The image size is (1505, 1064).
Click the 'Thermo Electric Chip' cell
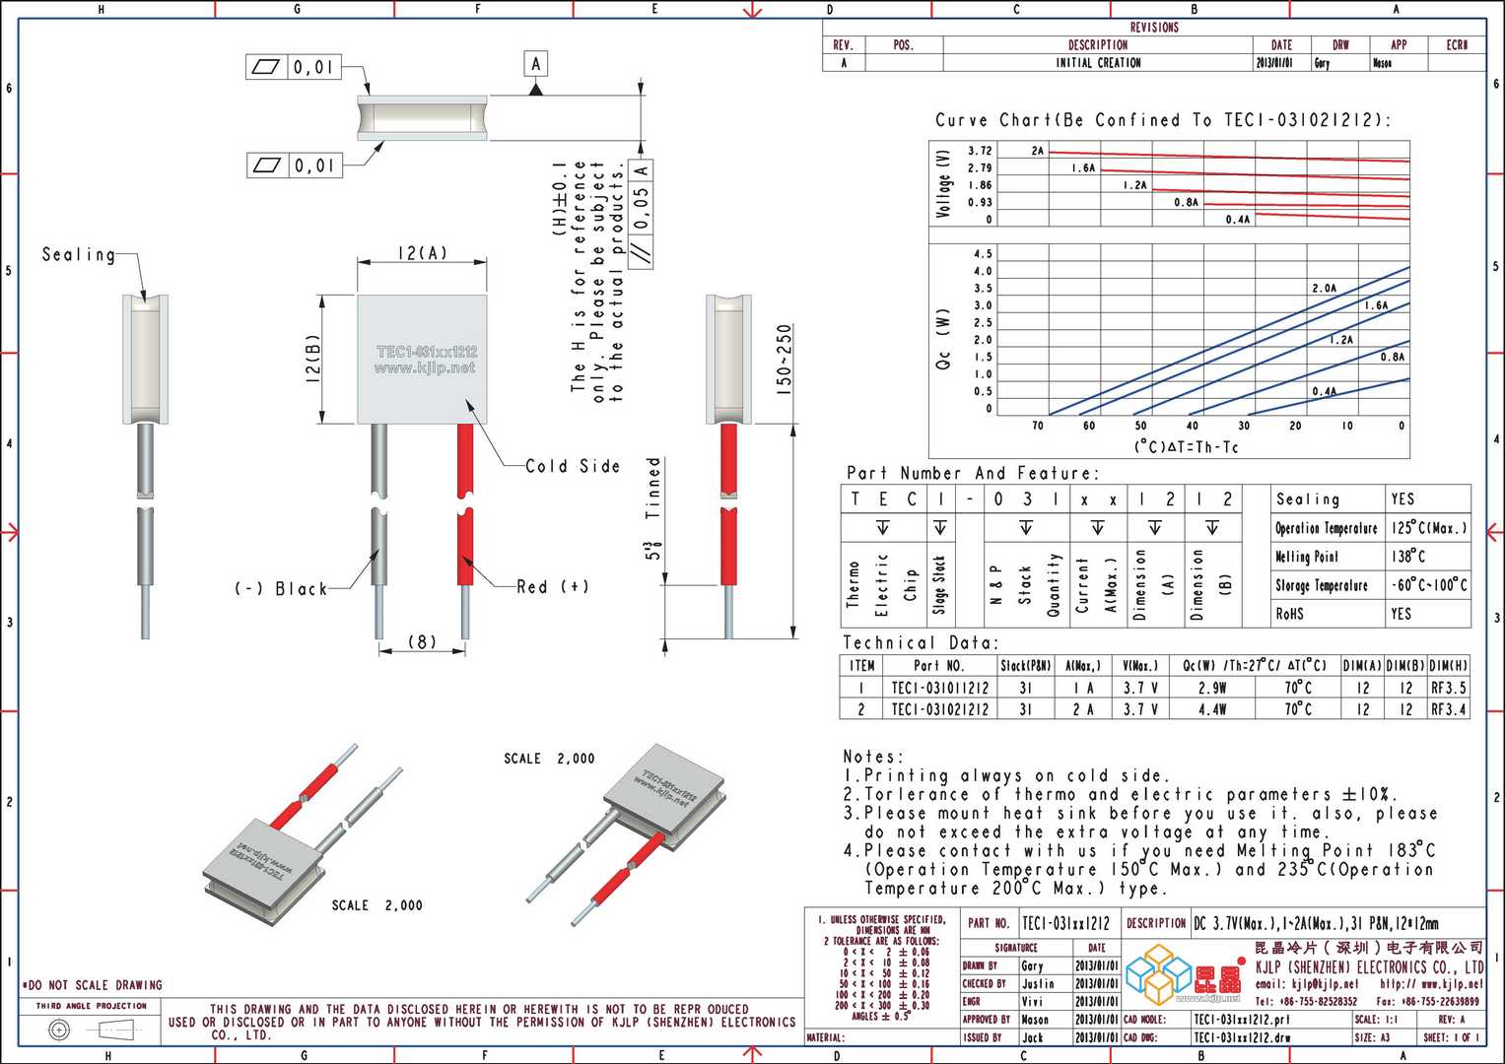[x=882, y=584]
